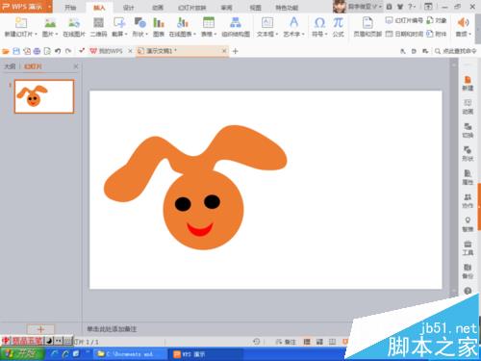Insert an organization chart (组织结构图)
The height and width of the screenshot is (361, 481).
(x=236, y=27)
